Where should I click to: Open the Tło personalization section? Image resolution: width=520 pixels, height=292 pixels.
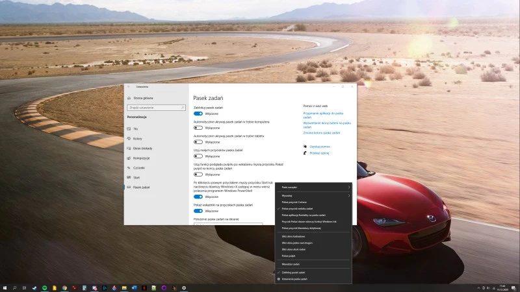pyautogui.click(x=135, y=128)
